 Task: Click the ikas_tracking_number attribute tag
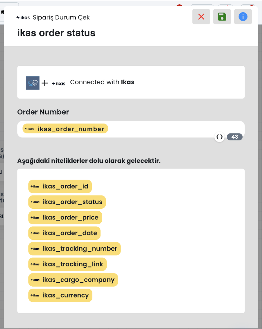[x=74, y=248]
